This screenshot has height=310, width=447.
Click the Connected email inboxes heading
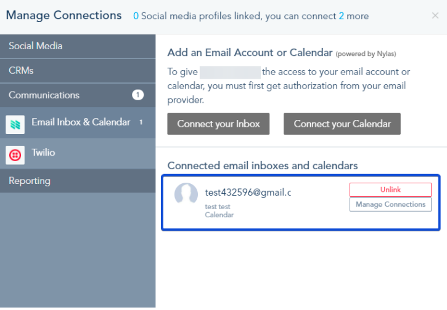click(x=263, y=165)
